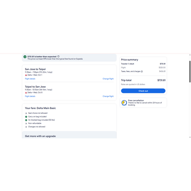Click the blue Check out button

pos(143,91)
